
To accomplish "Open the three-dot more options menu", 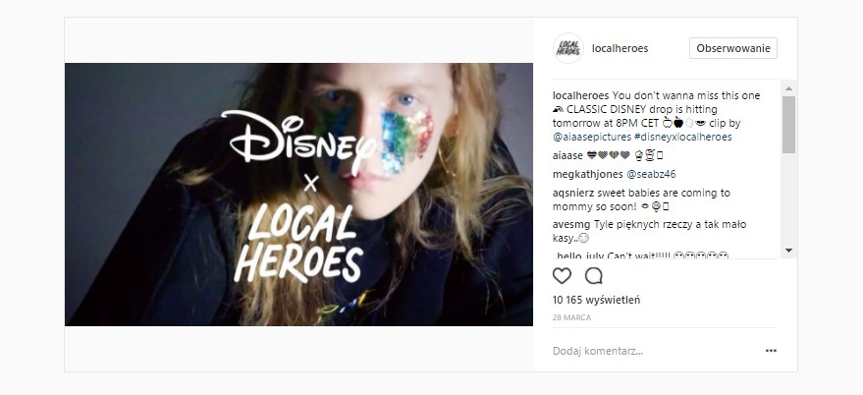I will [772, 350].
